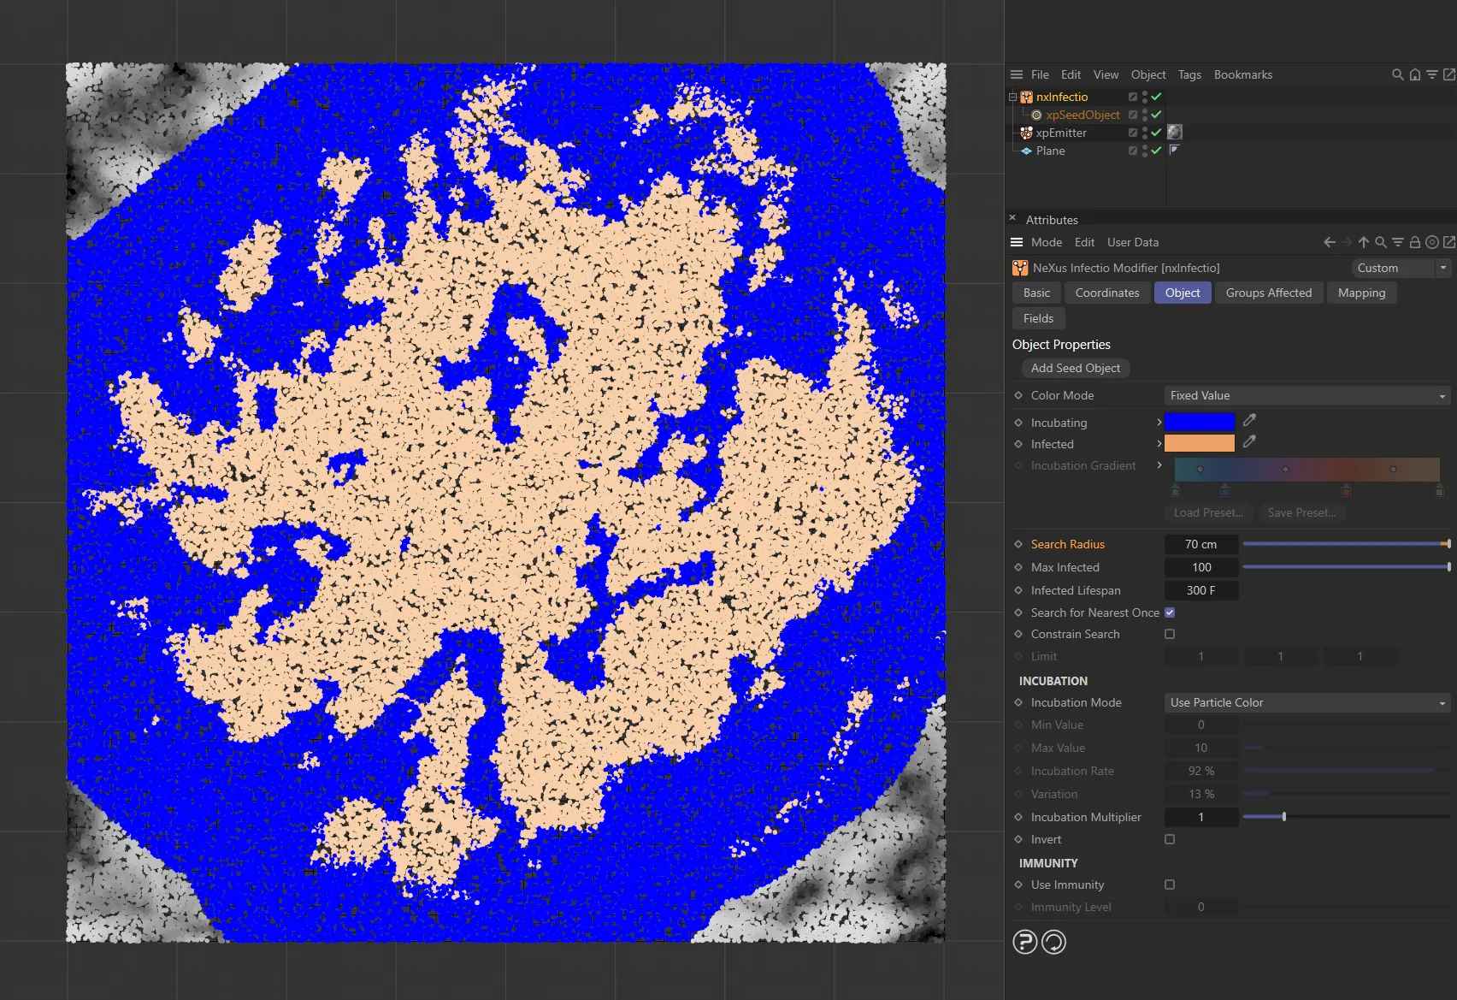Click the xpEmitter particle icon
The image size is (1457, 1000).
pos(1025,133)
